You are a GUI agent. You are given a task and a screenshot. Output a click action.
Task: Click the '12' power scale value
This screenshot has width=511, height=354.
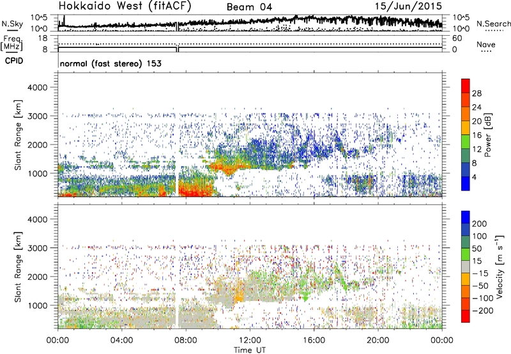point(477,150)
